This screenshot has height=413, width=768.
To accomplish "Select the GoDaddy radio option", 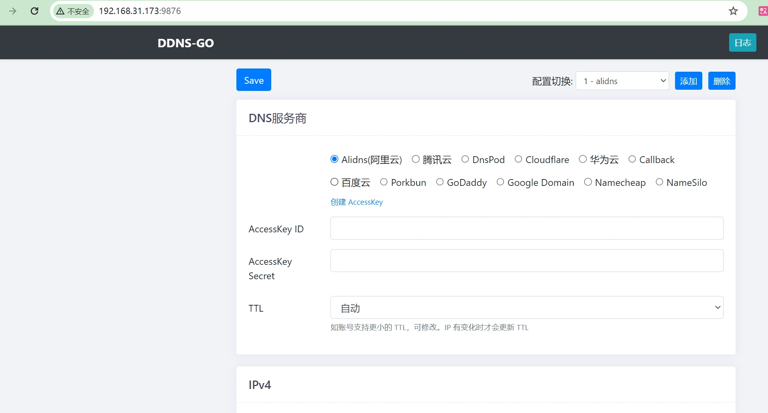I will pyautogui.click(x=440, y=182).
